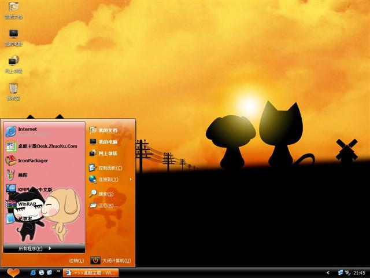Open Notepad (记事本) from the Start menu

(44, 219)
